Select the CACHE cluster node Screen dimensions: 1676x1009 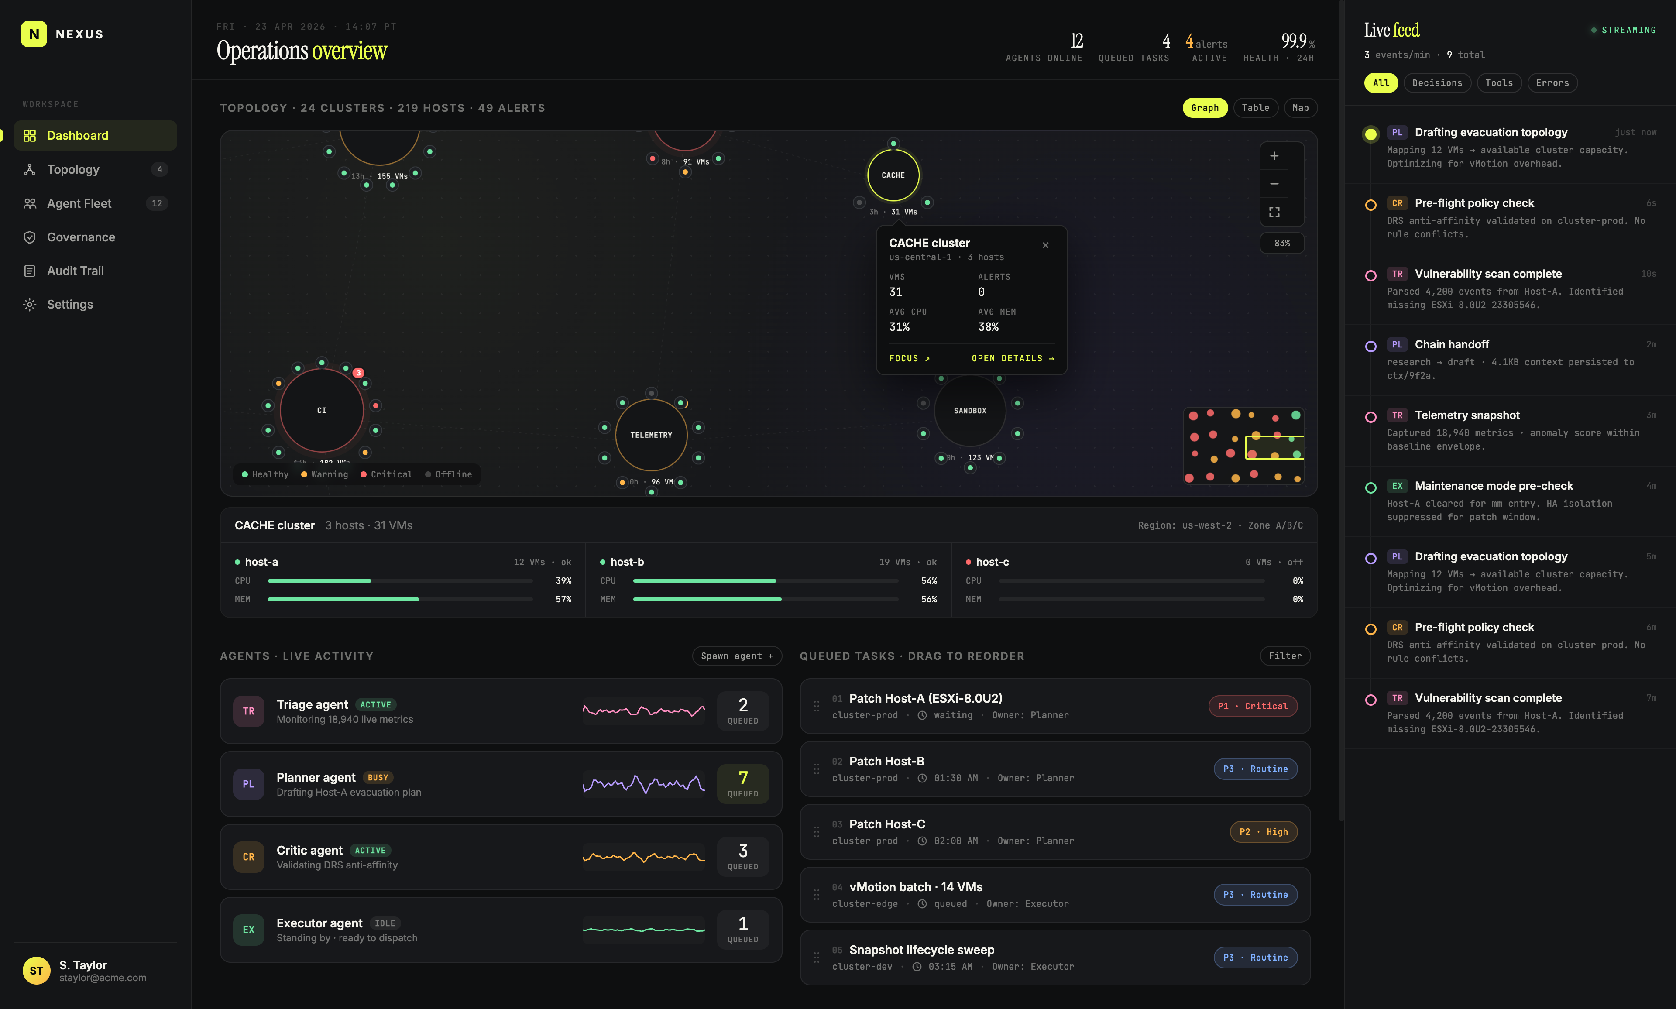pyautogui.click(x=893, y=175)
